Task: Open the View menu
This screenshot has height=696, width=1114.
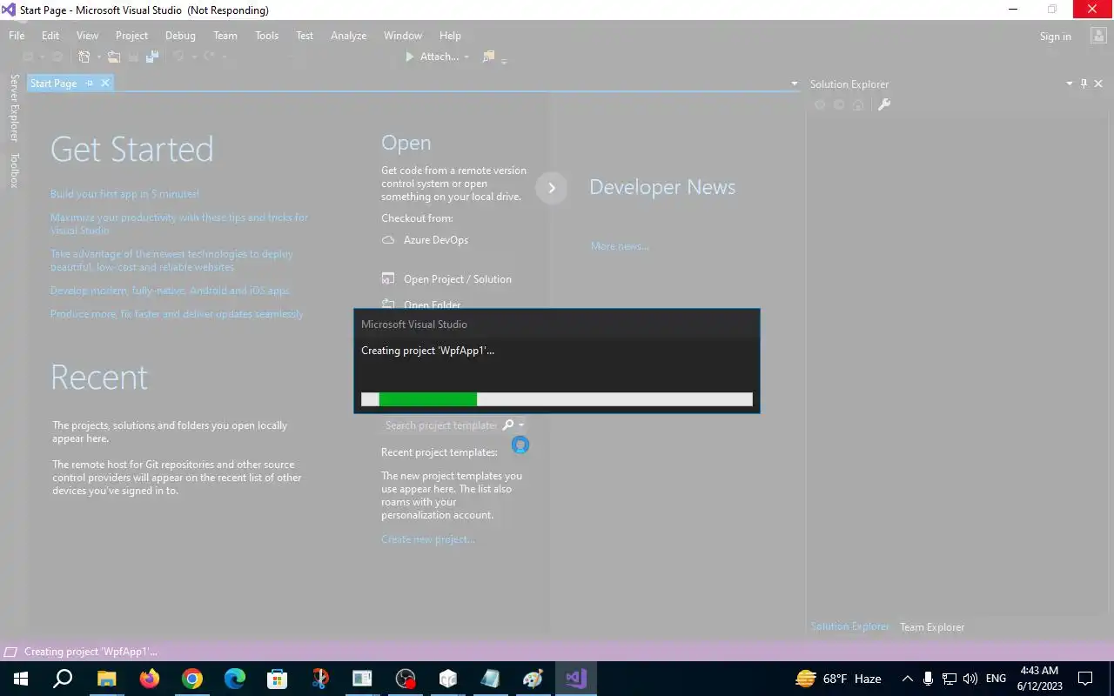Action: pos(87,36)
